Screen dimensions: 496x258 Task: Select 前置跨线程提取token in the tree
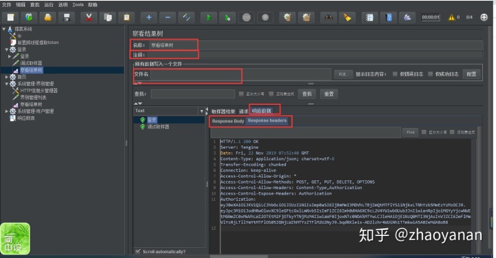(38, 43)
